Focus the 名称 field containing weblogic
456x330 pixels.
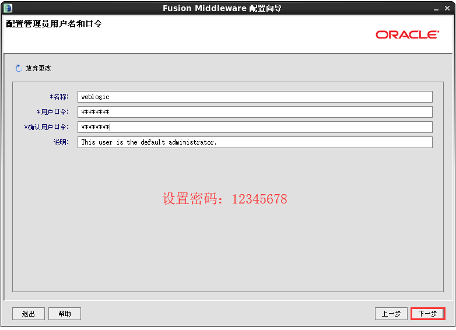click(255, 97)
